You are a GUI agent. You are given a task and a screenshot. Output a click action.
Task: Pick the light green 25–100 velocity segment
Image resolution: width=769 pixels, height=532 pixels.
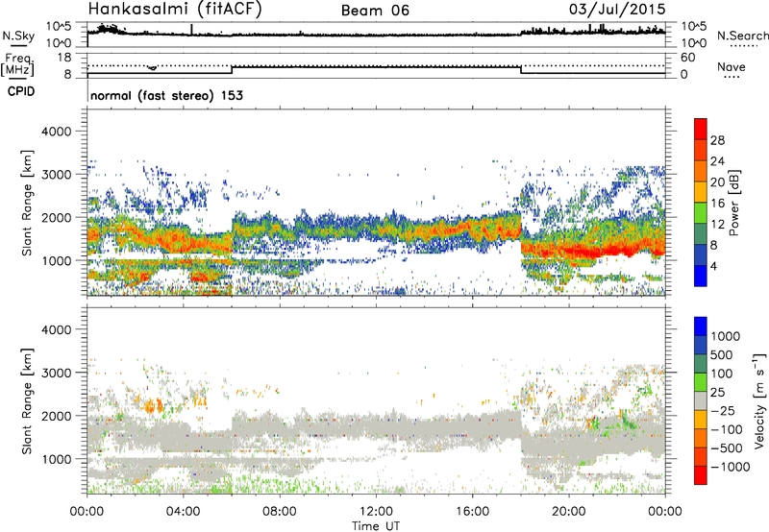[x=701, y=382]
